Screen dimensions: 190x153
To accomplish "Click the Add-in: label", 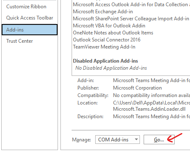I will [86, 80].
